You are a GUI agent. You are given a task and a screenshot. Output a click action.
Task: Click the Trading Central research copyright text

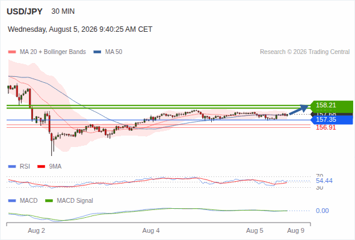tap(304, 52)
